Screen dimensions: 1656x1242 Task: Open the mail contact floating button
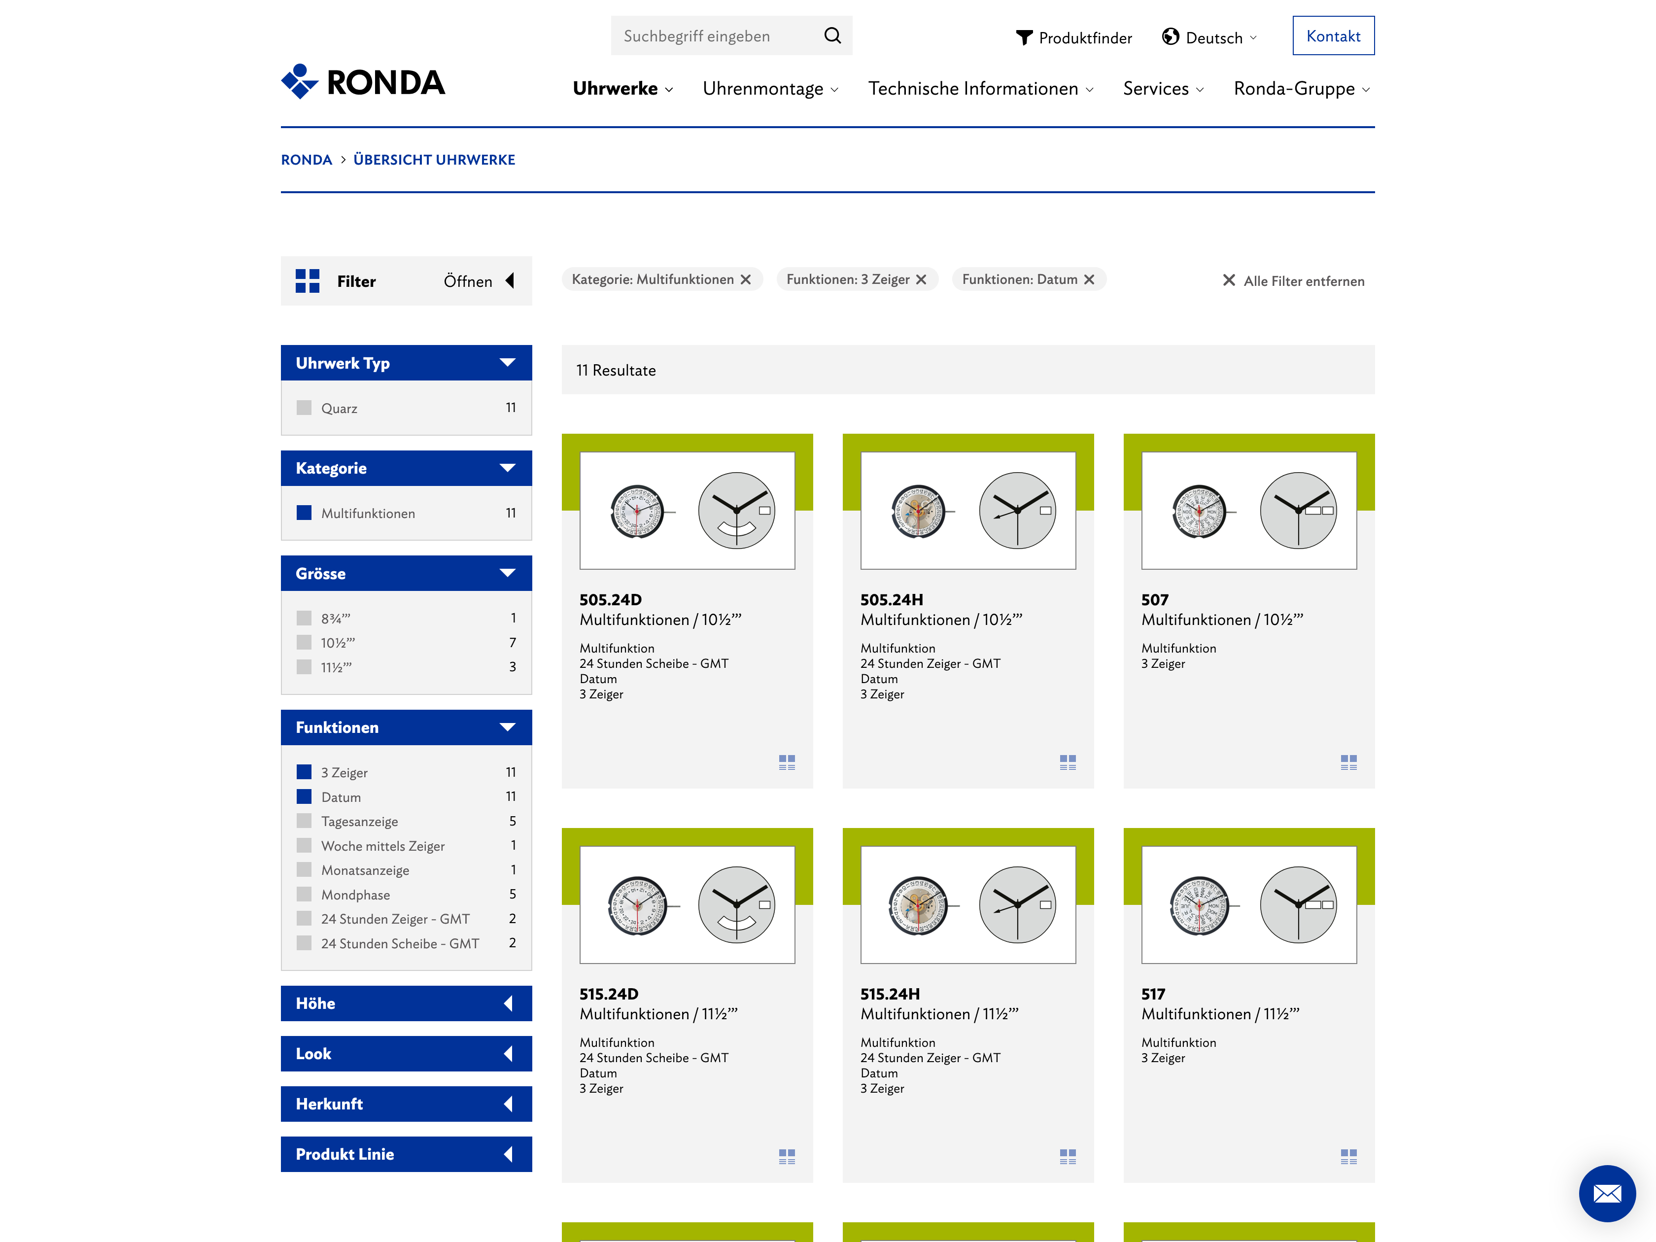point(1607,1193)
